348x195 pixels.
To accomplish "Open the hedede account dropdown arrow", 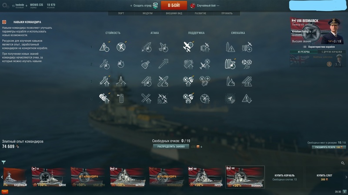I will [x=27, y=6].
